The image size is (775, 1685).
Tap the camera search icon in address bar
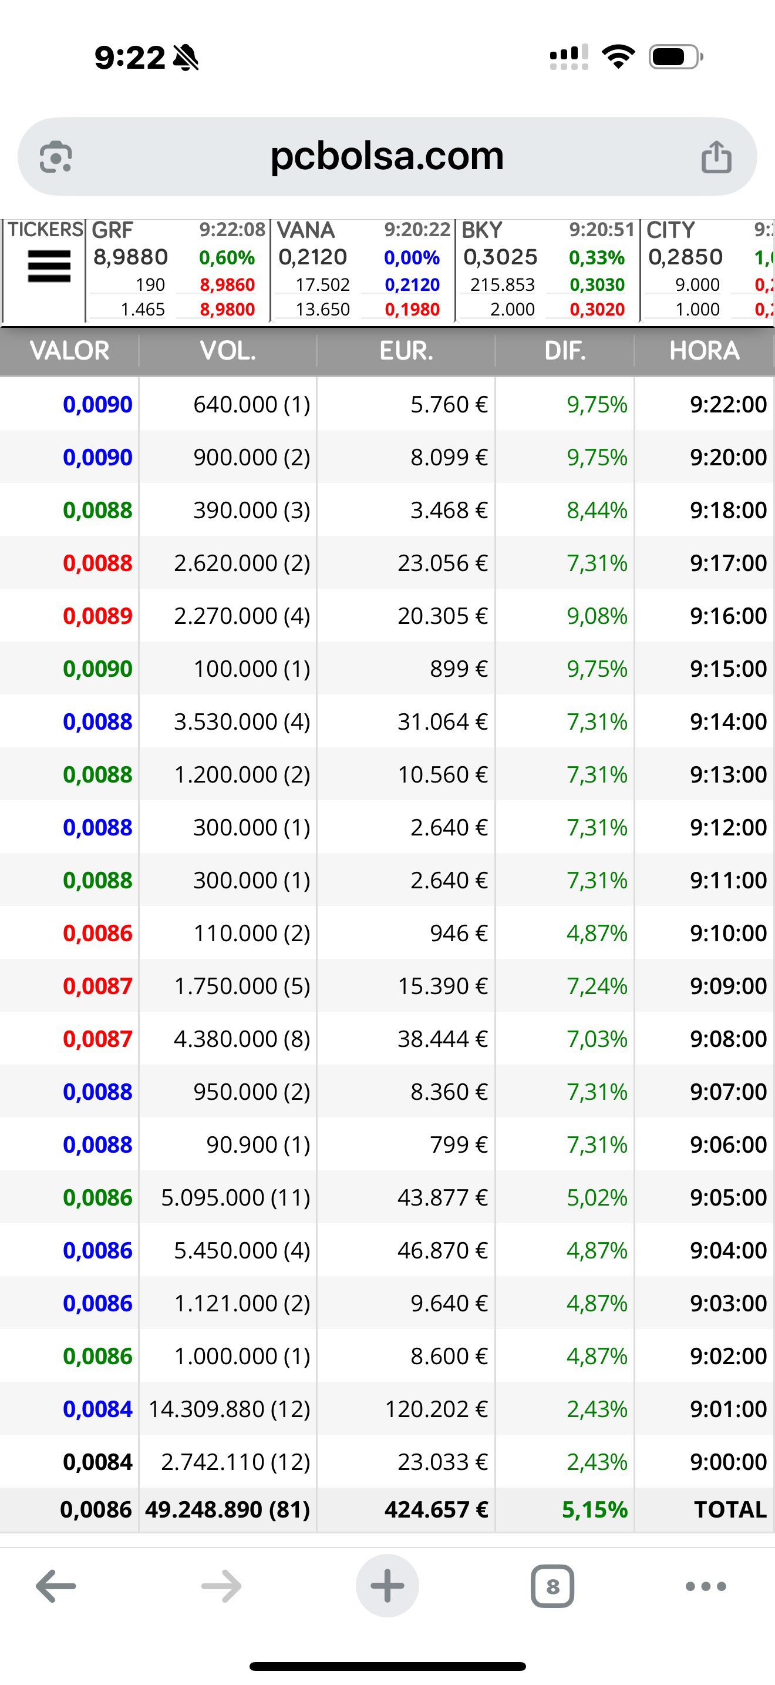coord(56,157)
